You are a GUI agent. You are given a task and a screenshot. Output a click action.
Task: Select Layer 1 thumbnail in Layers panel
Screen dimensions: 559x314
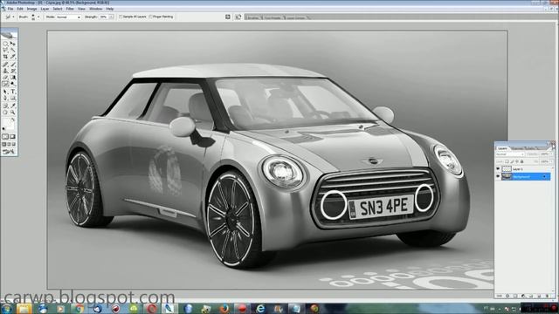tap(507, 168)
